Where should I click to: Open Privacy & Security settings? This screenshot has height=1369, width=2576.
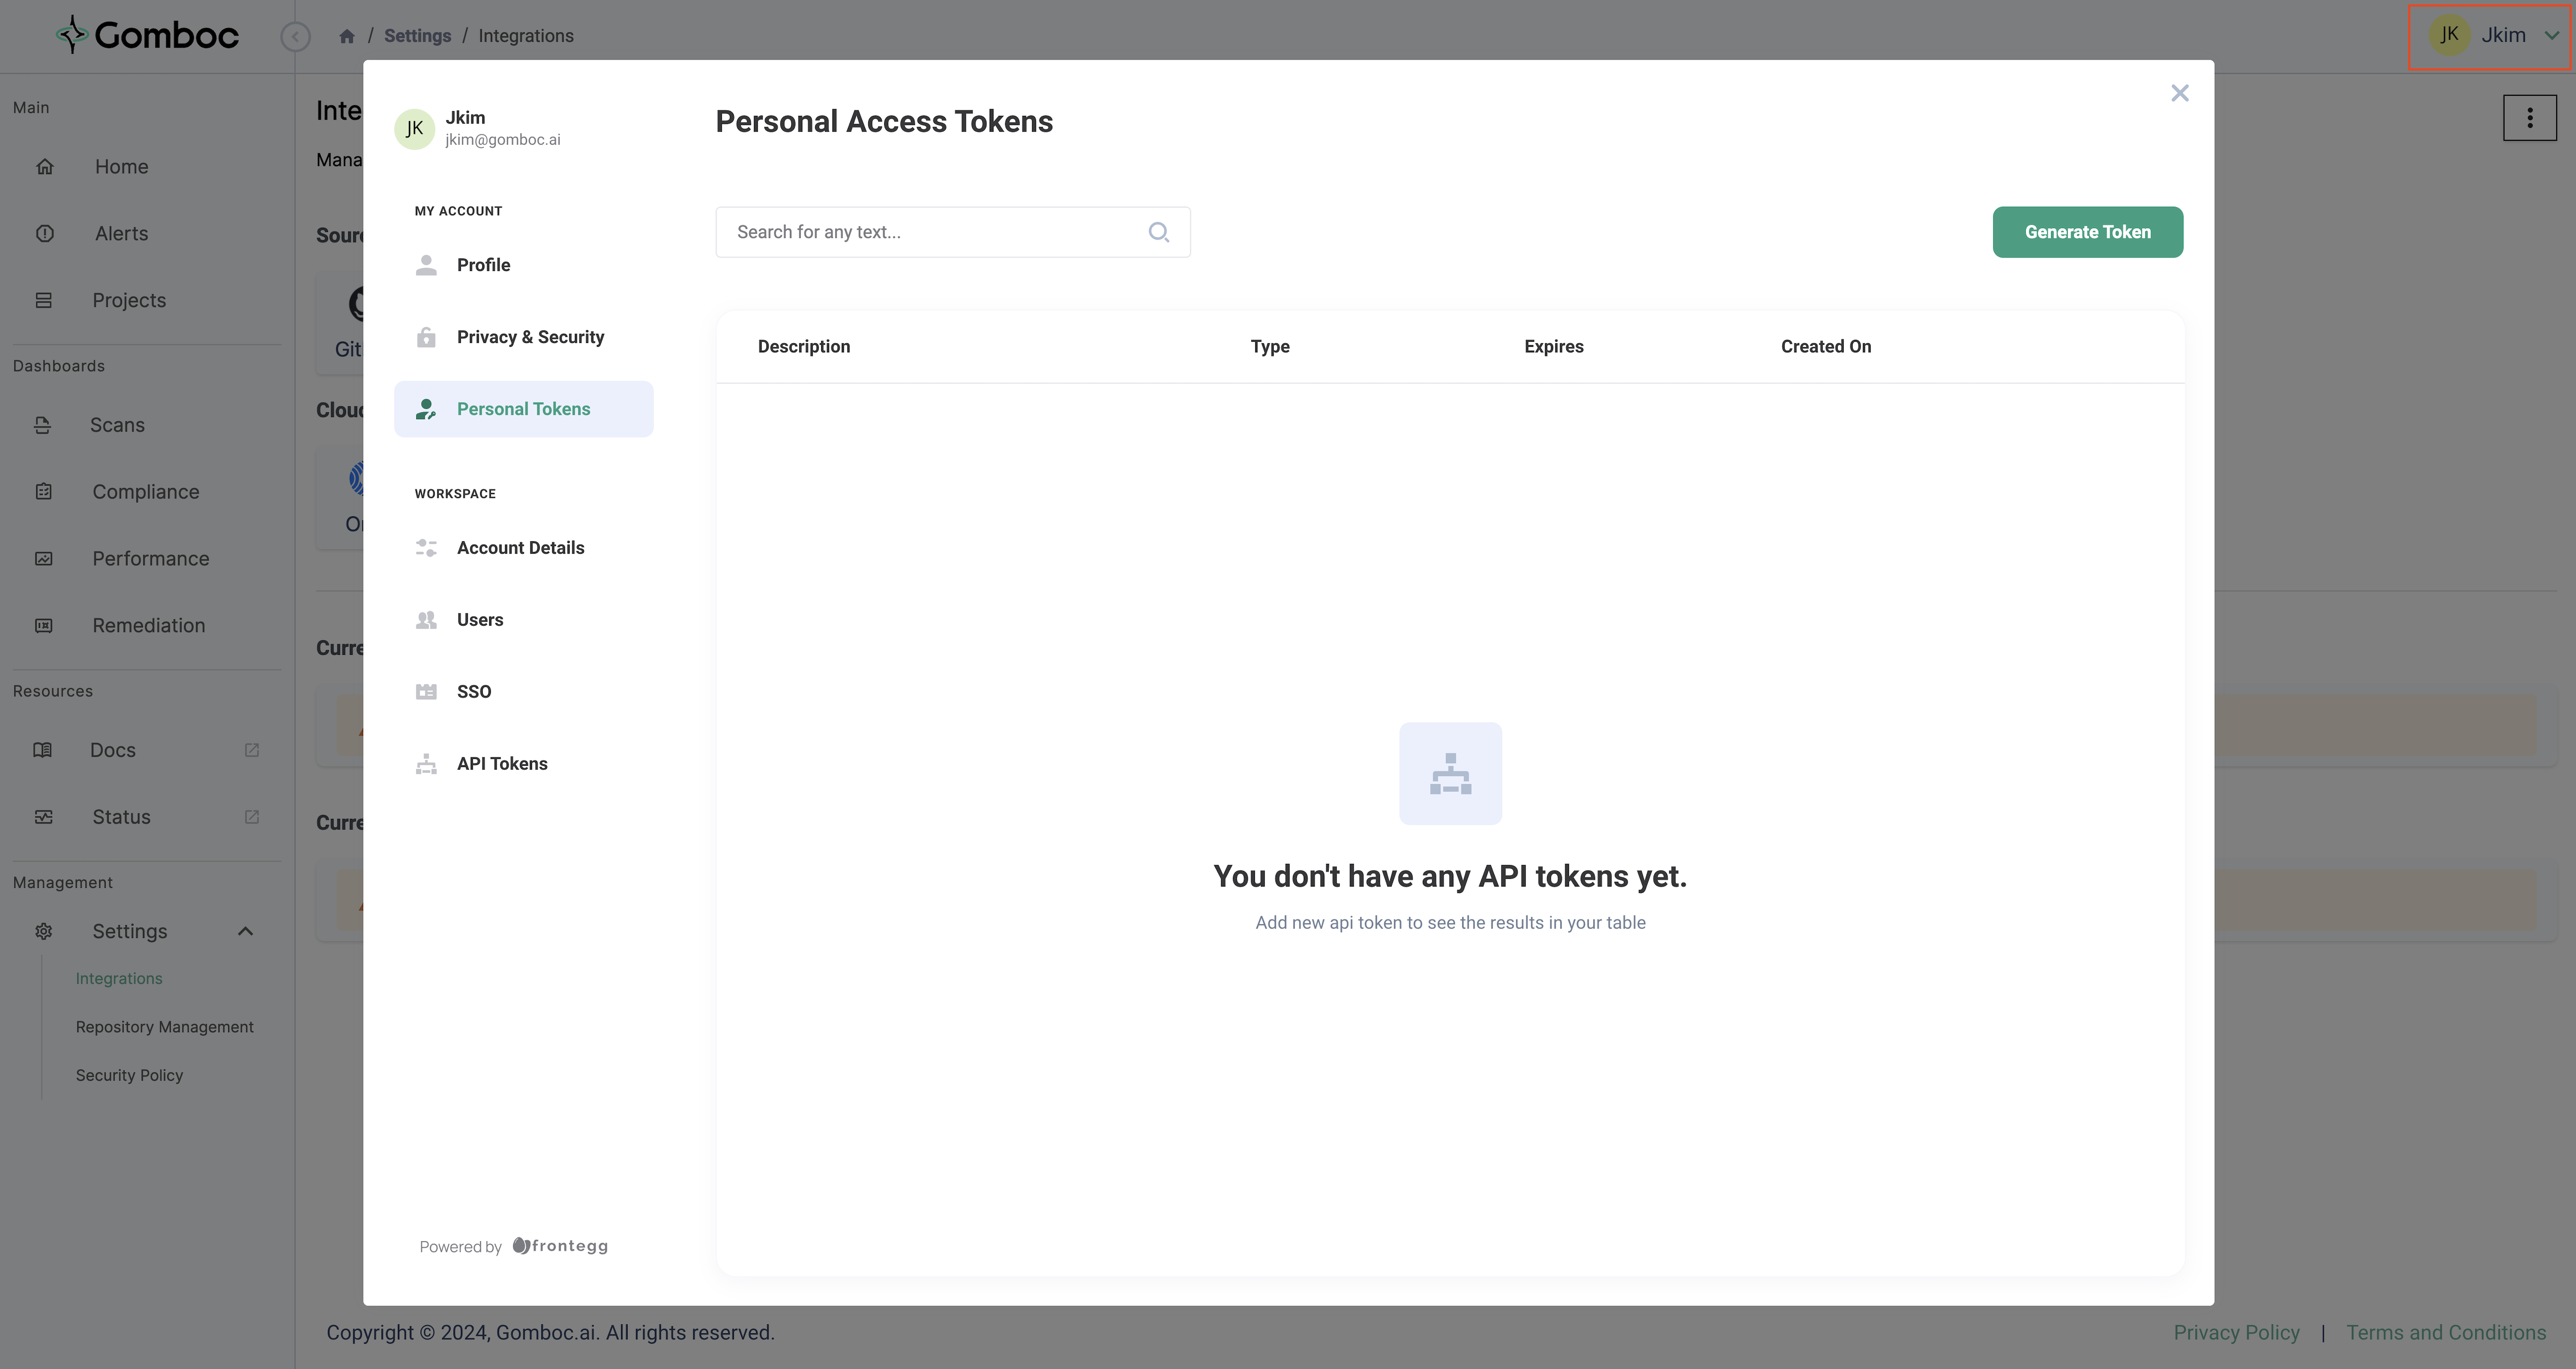point(523,337)
